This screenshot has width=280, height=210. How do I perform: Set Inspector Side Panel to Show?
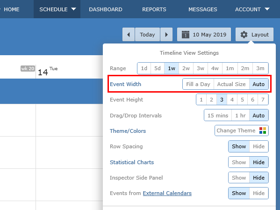239,178
